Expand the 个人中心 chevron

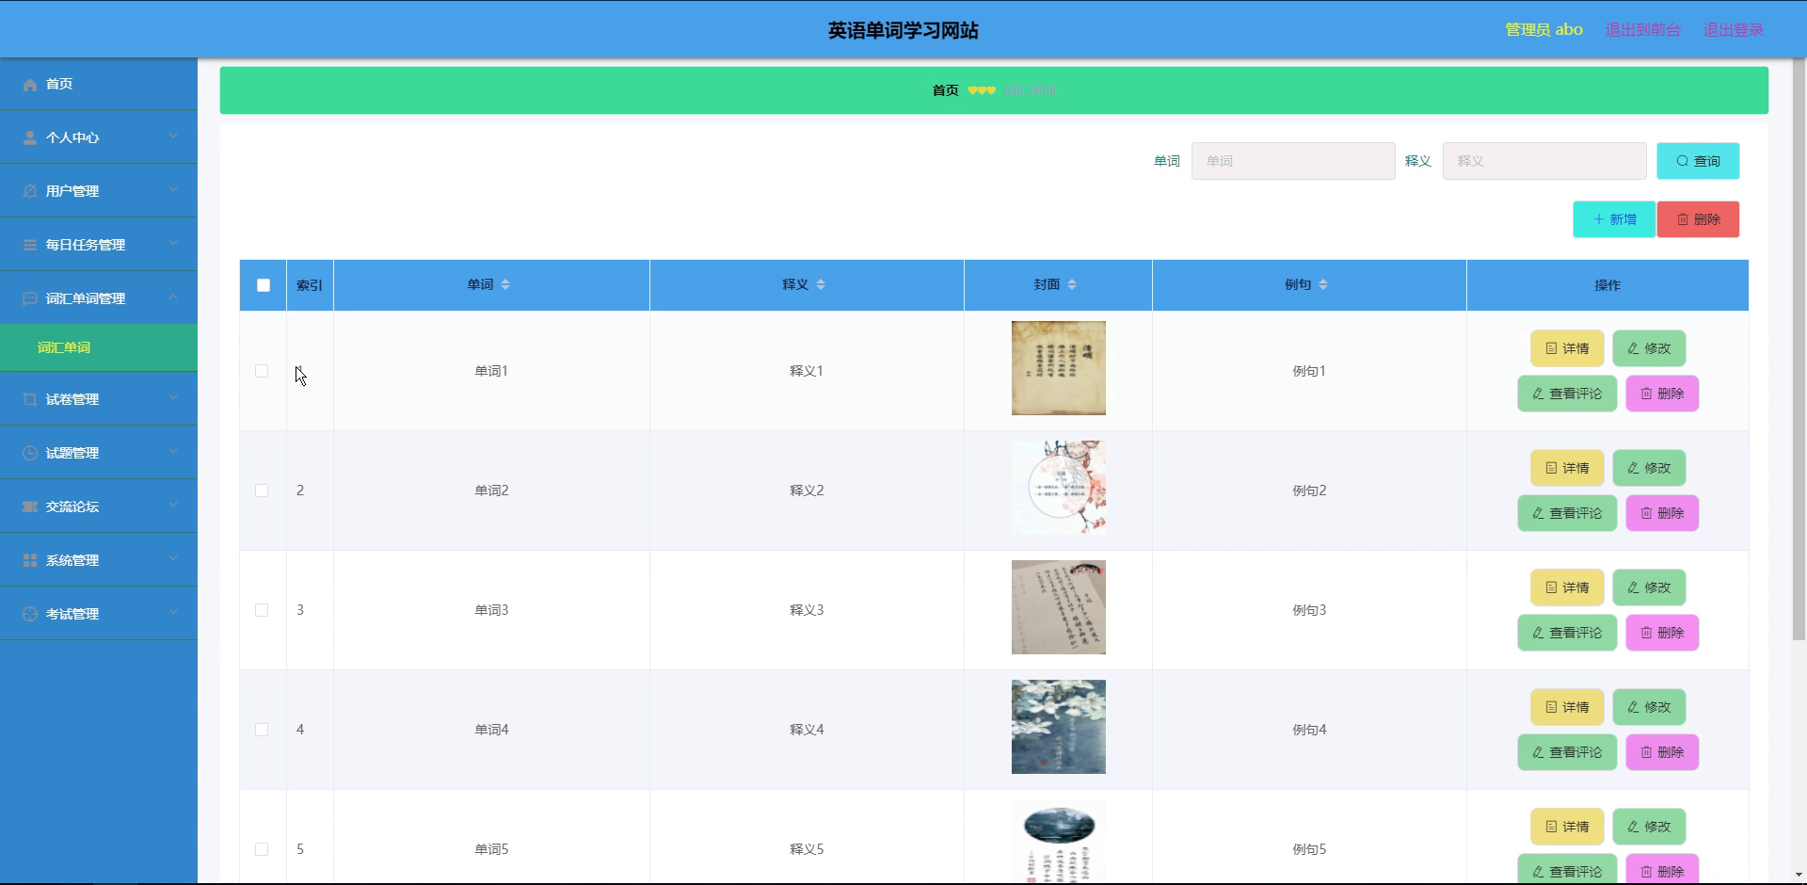[x=173, y=137]
